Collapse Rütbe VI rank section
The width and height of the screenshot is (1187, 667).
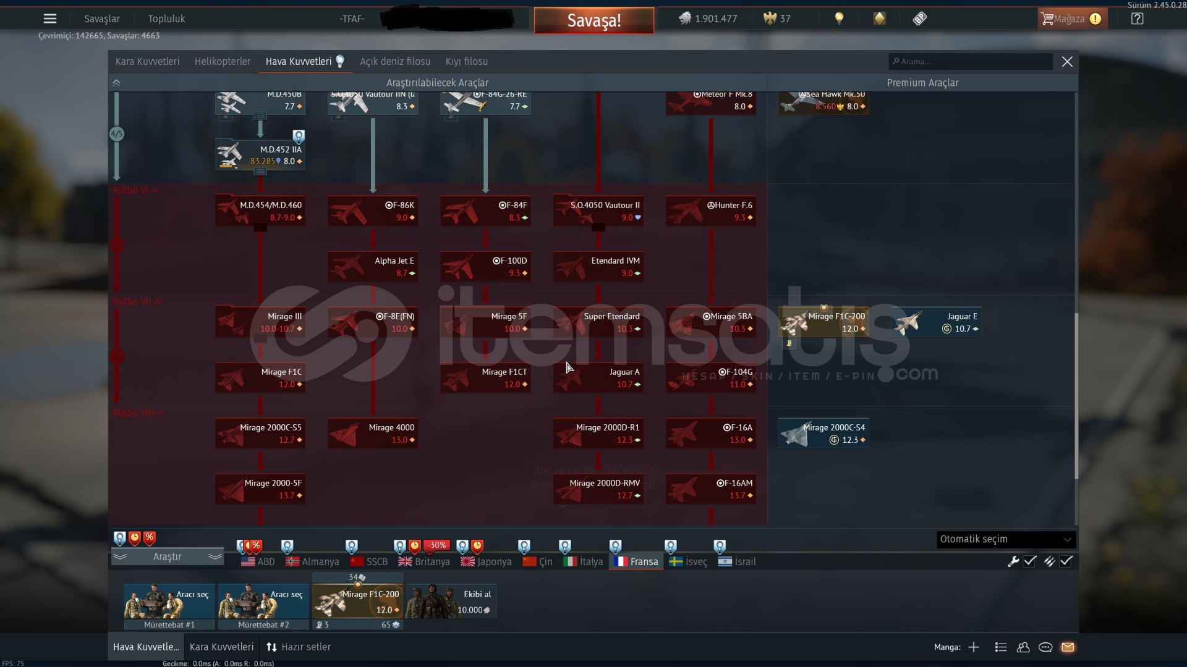click(x=135, y=190)
